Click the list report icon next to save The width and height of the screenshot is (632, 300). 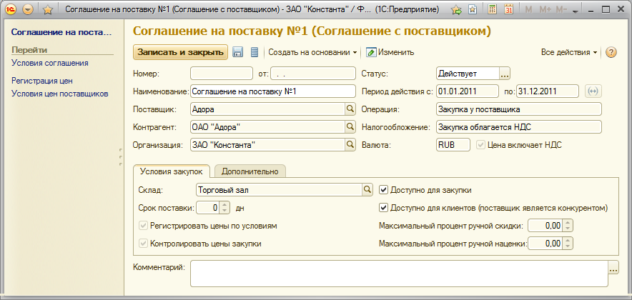(x=255, y=52)
